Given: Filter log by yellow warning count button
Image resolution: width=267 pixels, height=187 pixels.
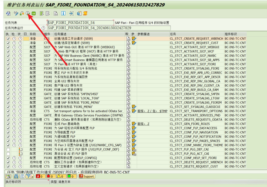Looking at the screenshot, I should coord(61,176).
